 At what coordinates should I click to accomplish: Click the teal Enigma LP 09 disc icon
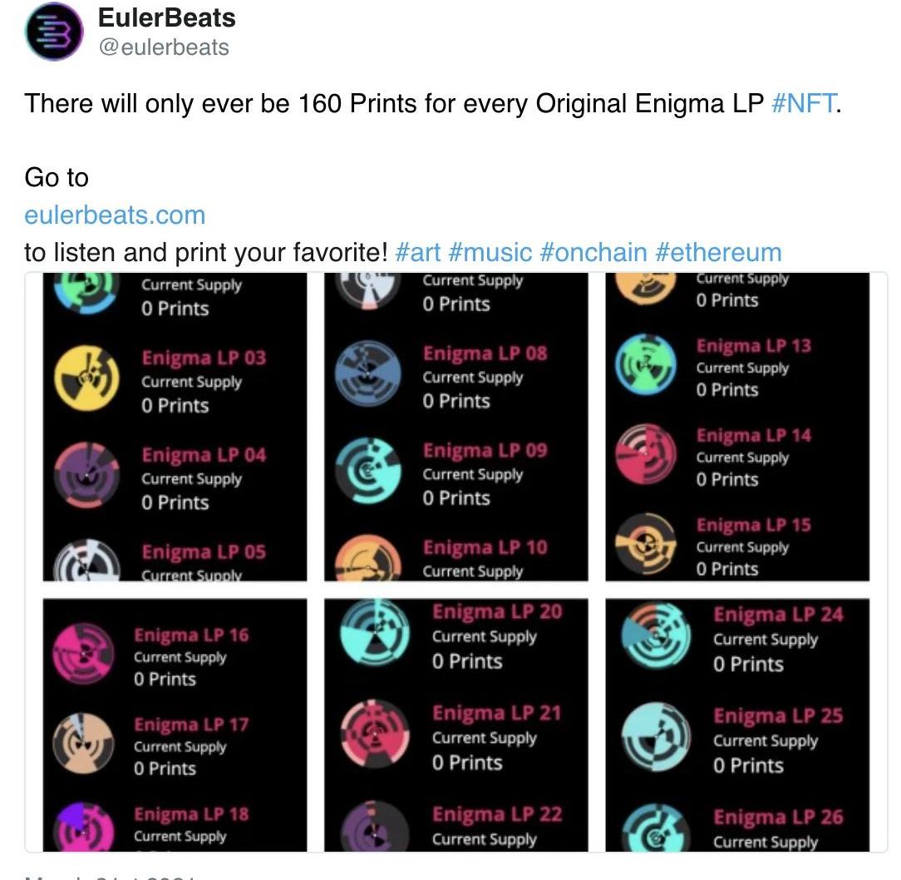367,472
